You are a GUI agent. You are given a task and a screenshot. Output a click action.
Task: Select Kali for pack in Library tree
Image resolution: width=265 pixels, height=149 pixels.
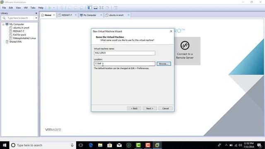point(19,35)
